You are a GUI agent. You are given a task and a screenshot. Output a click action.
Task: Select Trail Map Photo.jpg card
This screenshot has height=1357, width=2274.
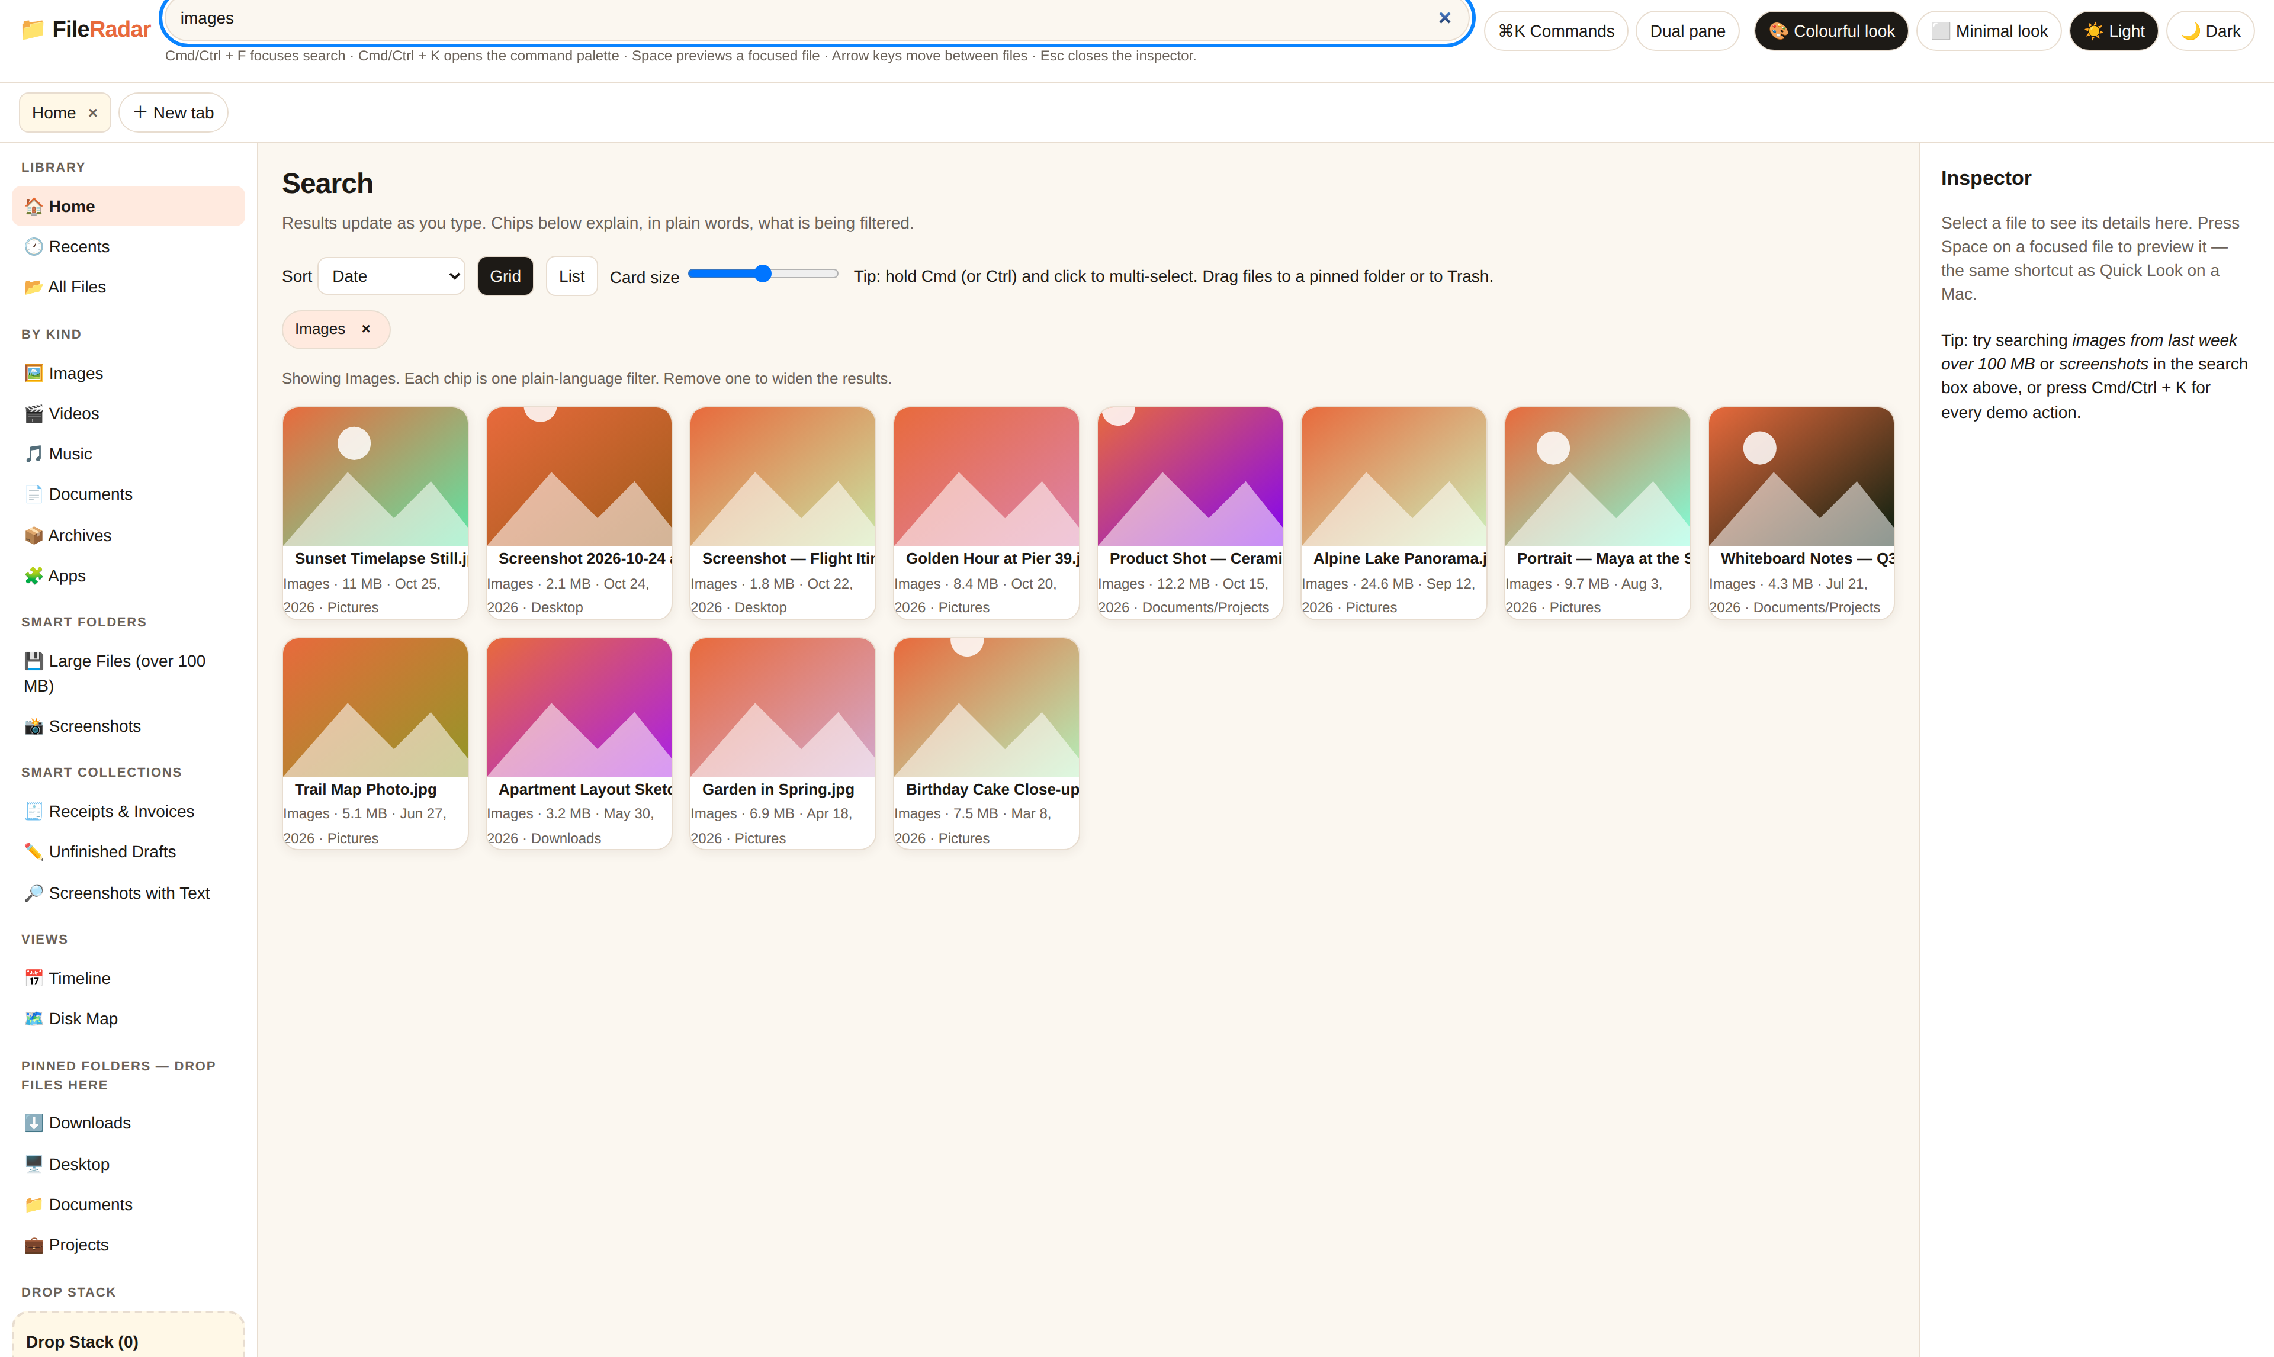pos(375,744)
